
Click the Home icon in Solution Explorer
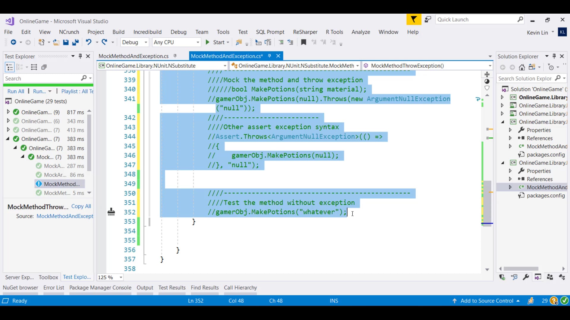pos(522,67)
